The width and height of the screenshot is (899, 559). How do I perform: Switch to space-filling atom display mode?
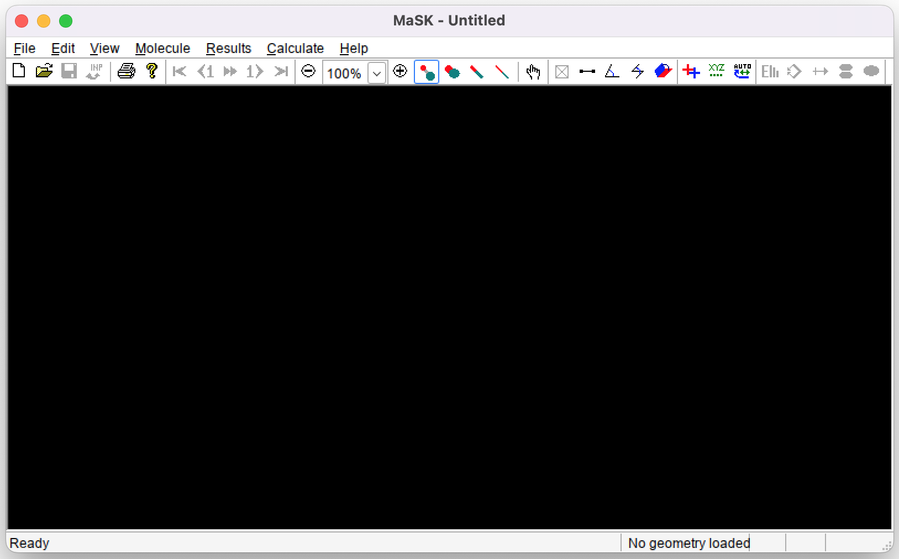(x=452, y=71)
